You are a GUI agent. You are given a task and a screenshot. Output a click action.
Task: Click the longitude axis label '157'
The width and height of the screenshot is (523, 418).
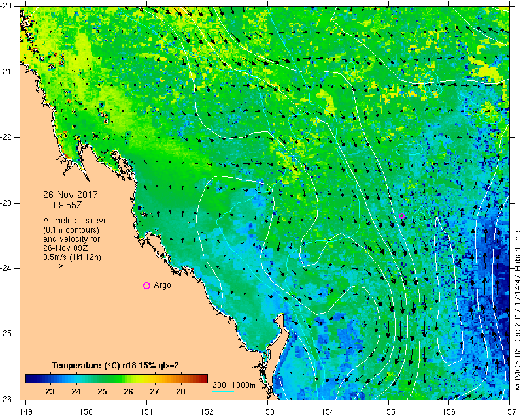pyautogui.click(x=509, y=412)
